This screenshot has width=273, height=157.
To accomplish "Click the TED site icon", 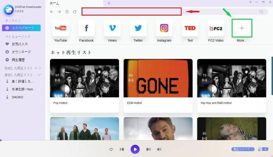I will (190, 28).
